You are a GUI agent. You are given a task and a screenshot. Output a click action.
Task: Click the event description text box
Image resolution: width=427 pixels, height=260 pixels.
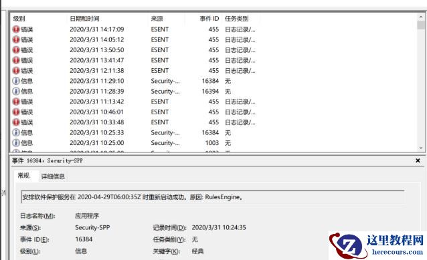[212, 197]
